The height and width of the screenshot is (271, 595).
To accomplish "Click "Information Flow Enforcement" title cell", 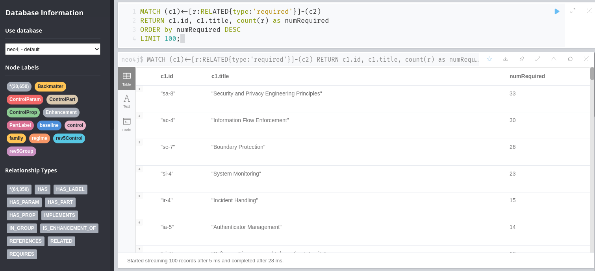I will [x=250, y=120].
